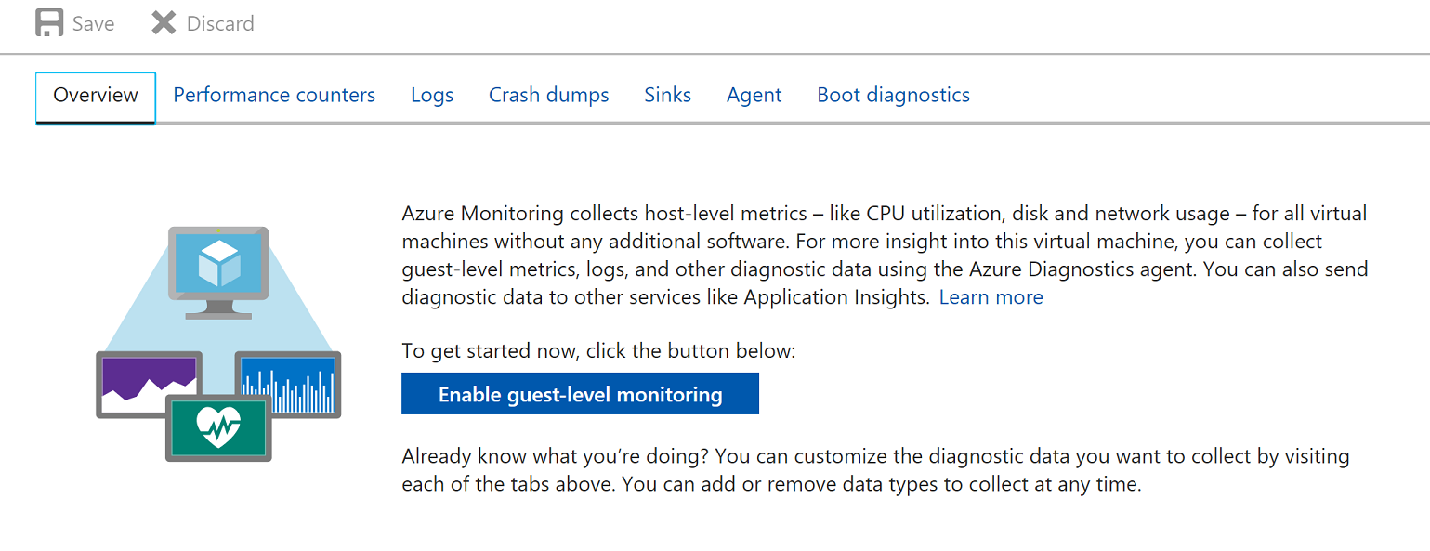Click the "To get started now" text
The width and height of the screenshot is (1430, 551).
click(x=598, y=351)
